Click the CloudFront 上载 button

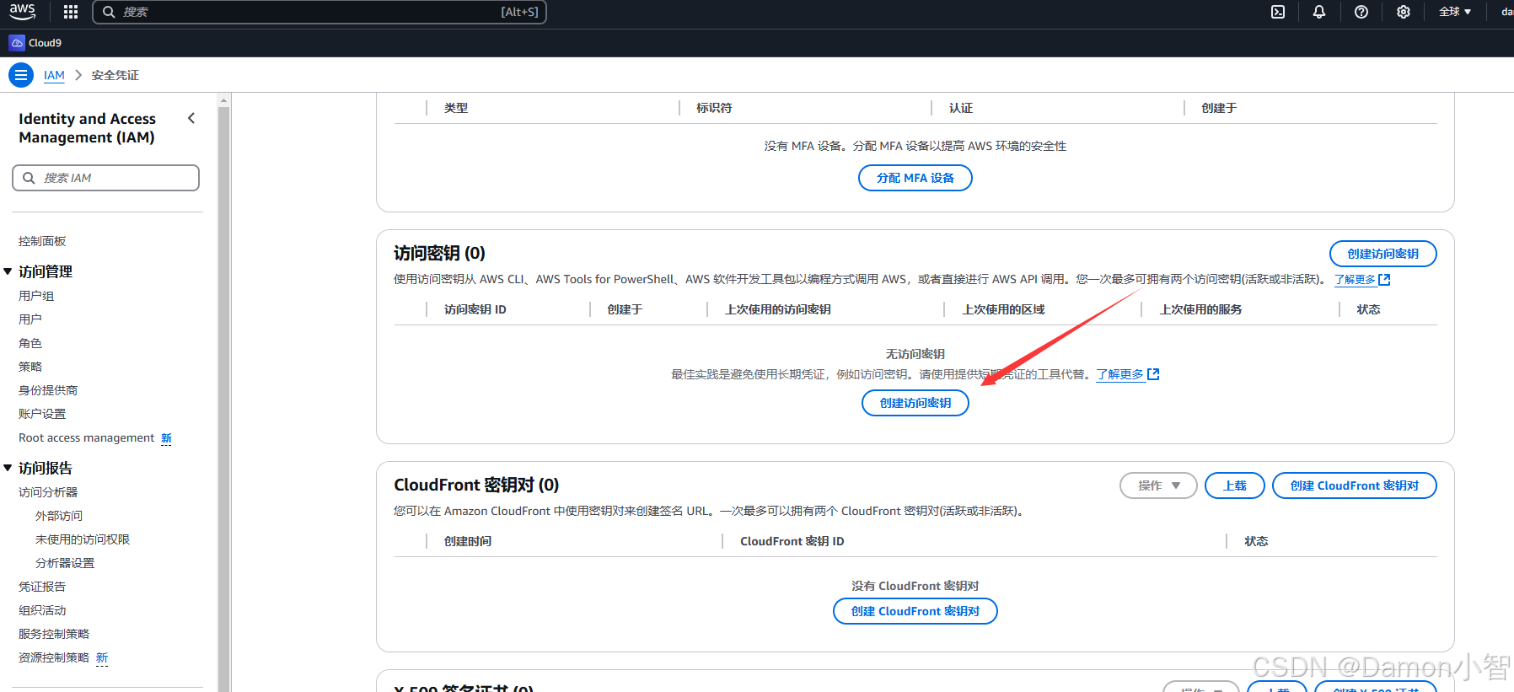click(x=1235, y=485)
